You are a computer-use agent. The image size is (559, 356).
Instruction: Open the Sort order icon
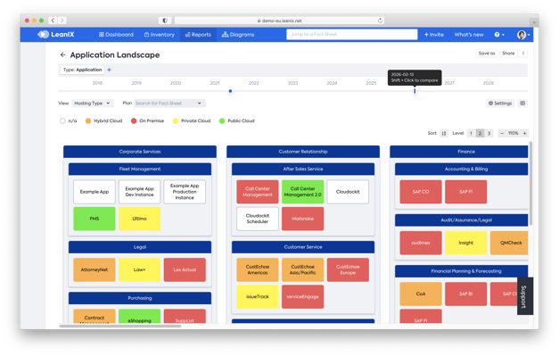444,134
